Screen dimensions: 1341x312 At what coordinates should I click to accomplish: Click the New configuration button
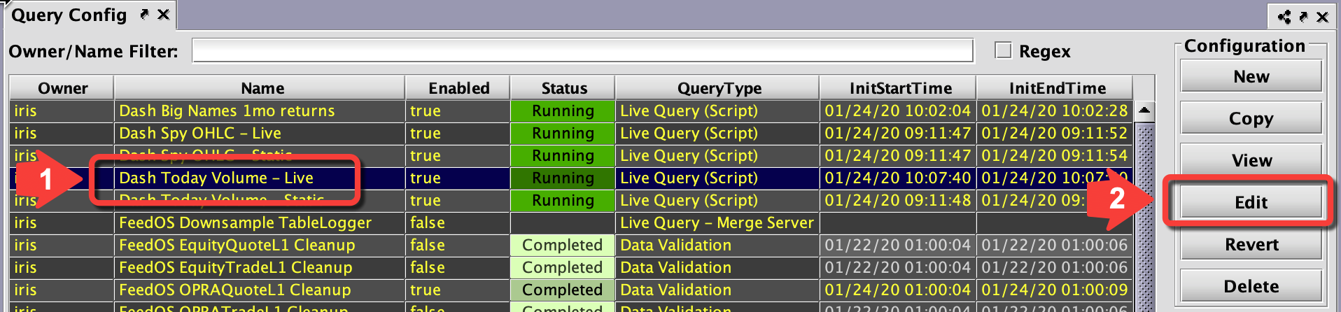1251,77
